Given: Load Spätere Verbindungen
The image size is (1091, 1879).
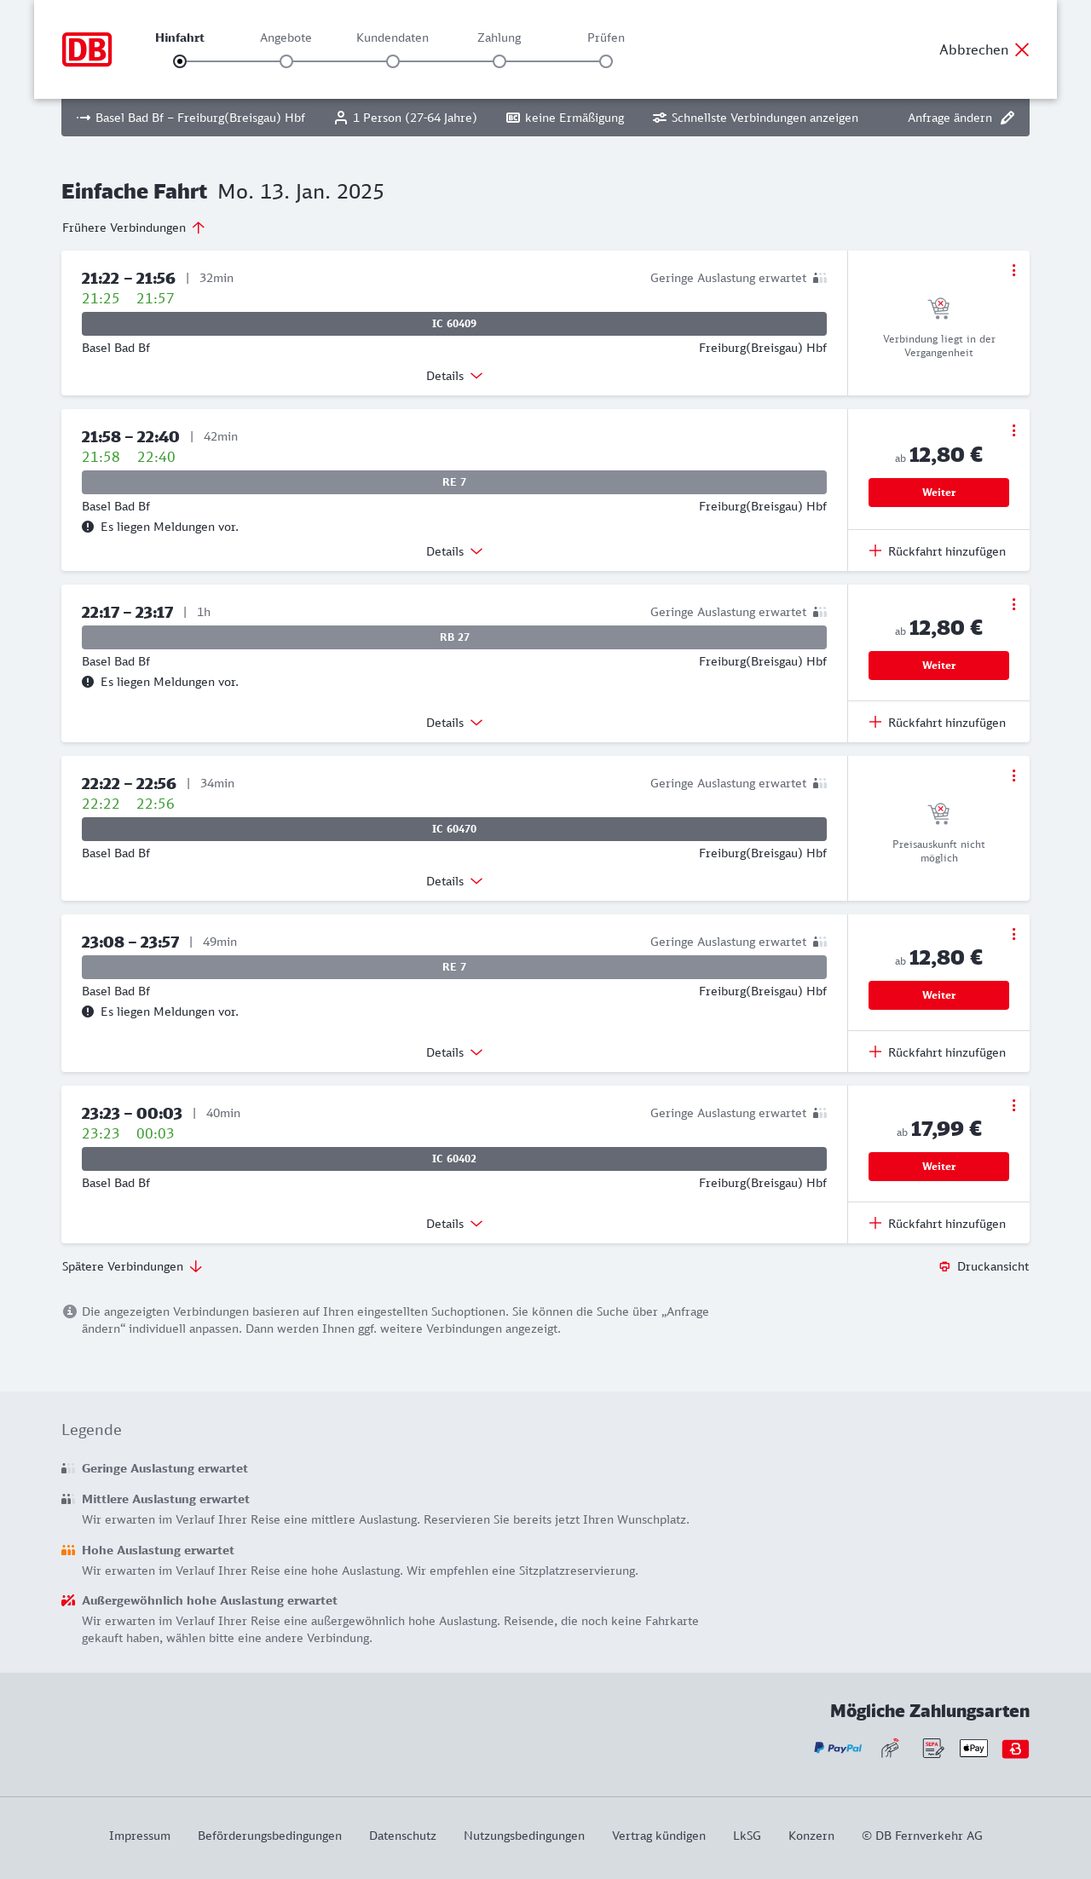Looking at the screenshot, I should pos(132,1266).
